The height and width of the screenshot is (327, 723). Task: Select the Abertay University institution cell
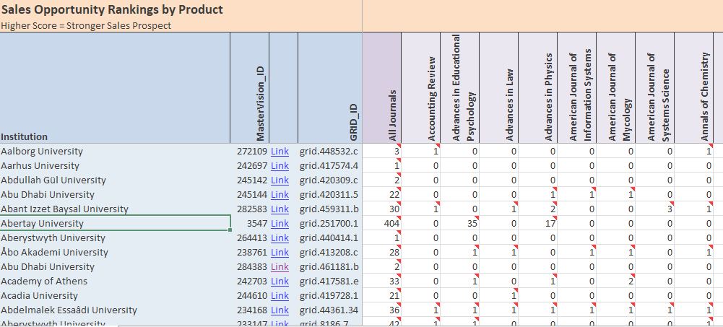pyautogui.click(x=115, y=224)
